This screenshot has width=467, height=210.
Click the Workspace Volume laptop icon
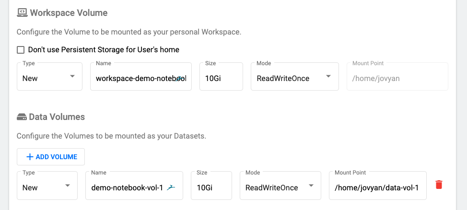(22, 13)
